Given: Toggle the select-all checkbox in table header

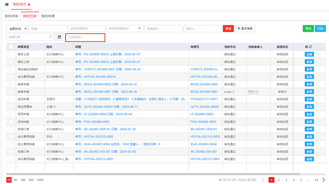Looking at the screenshot, I should (11, 47).
